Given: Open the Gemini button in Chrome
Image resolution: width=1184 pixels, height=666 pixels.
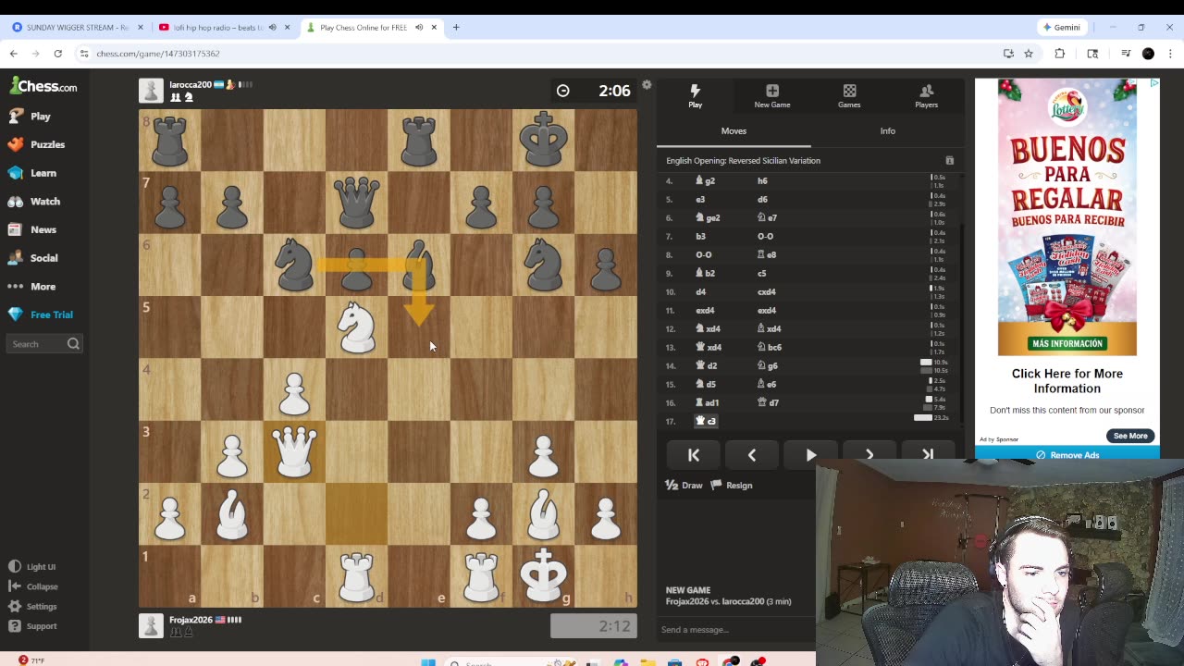Looking at the screenshot, I should [1060, 28].
